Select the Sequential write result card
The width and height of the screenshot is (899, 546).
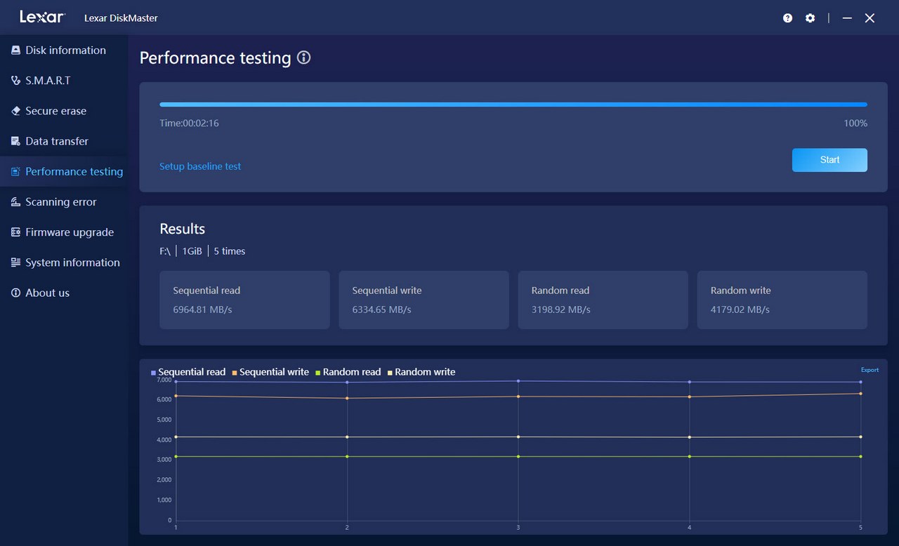(x=424, y=300)
